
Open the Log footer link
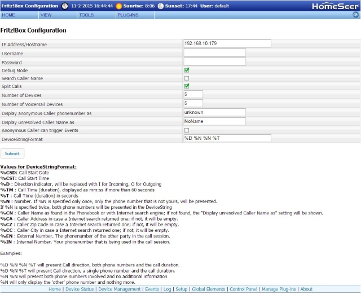(x=167, y=289)
